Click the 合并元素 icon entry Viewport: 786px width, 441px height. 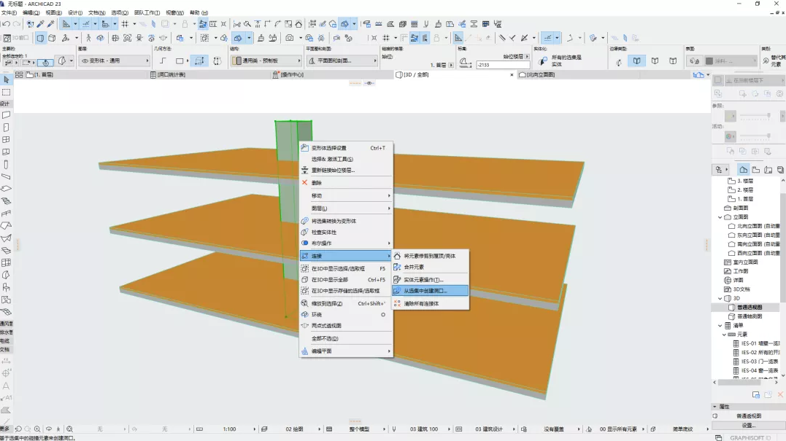pos(398,268)
